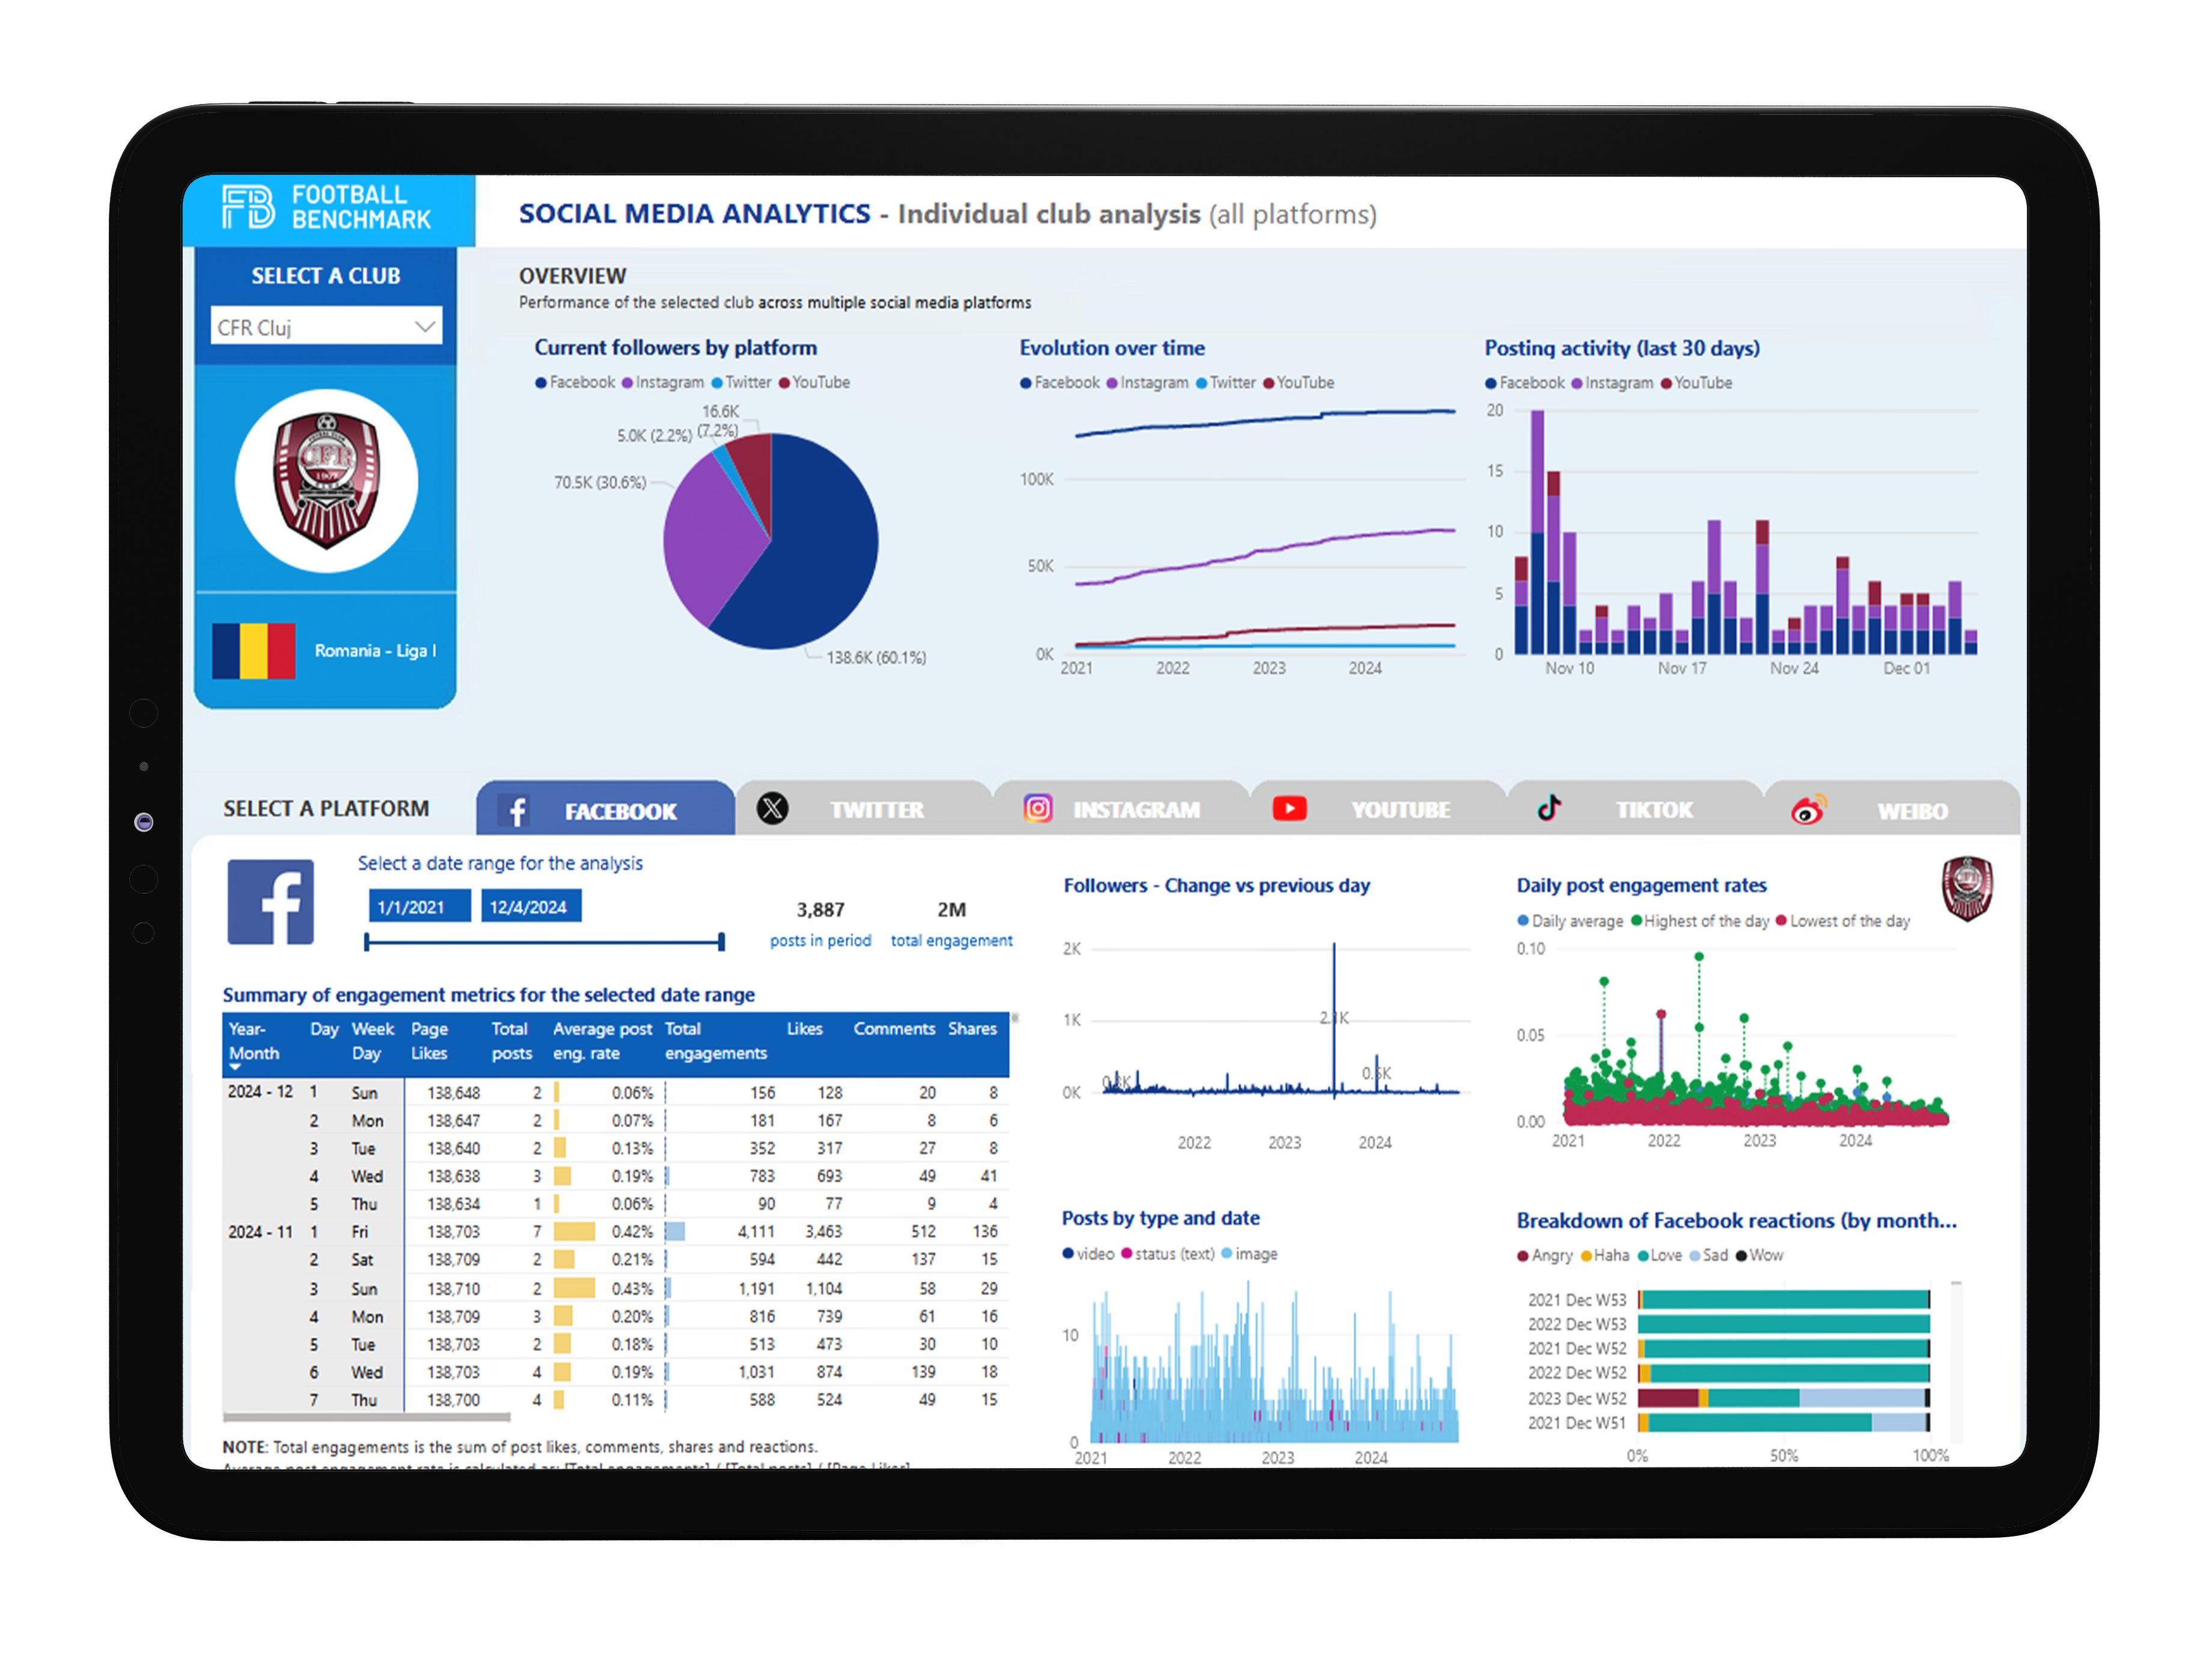The height and width of the screenshot is (1655, 2212).
Task: Sort table by Average post eng. rate
Action: click(602, 1041)
